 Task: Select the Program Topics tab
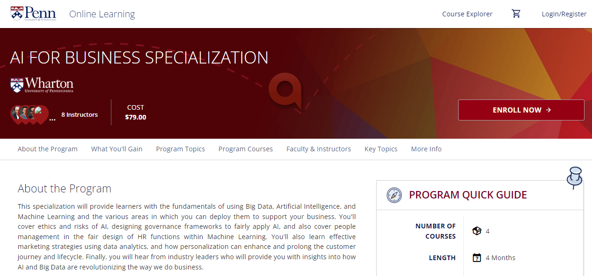pos(180,149)
